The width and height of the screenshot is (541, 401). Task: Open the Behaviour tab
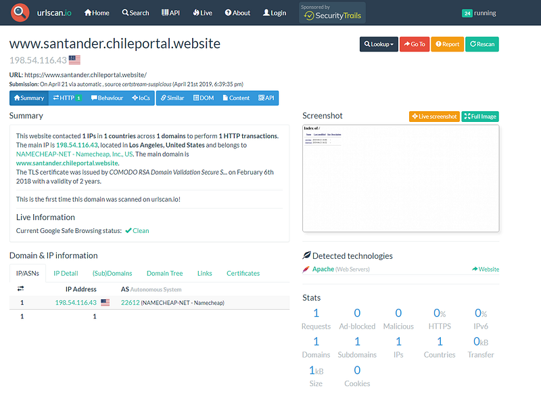(107, 98)
